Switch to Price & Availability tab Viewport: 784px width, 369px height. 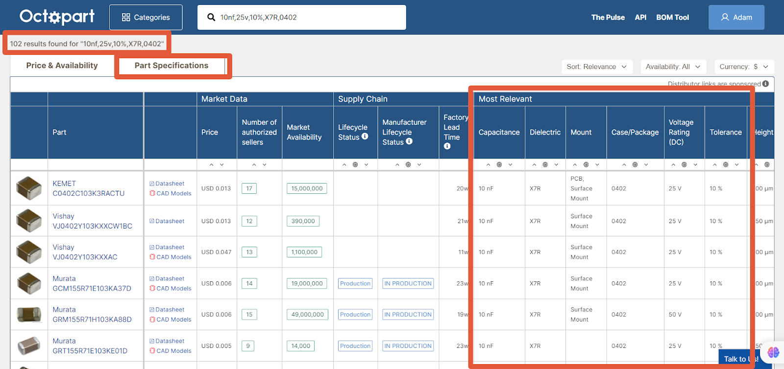pos(62,66)
